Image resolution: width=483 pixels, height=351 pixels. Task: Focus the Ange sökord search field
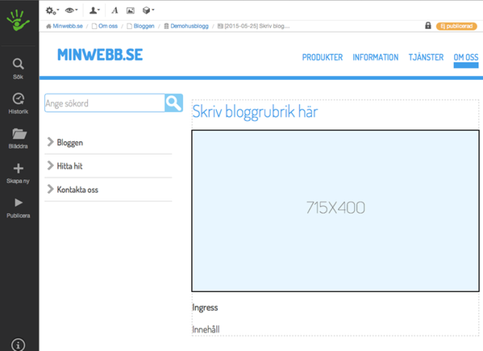coord(105,103)
